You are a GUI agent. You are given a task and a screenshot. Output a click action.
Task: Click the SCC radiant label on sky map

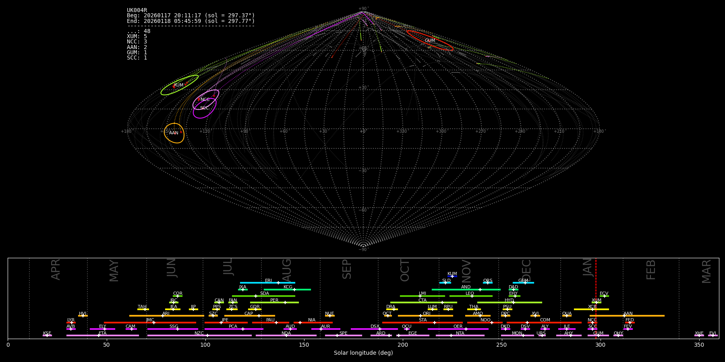tap(204, 108)
